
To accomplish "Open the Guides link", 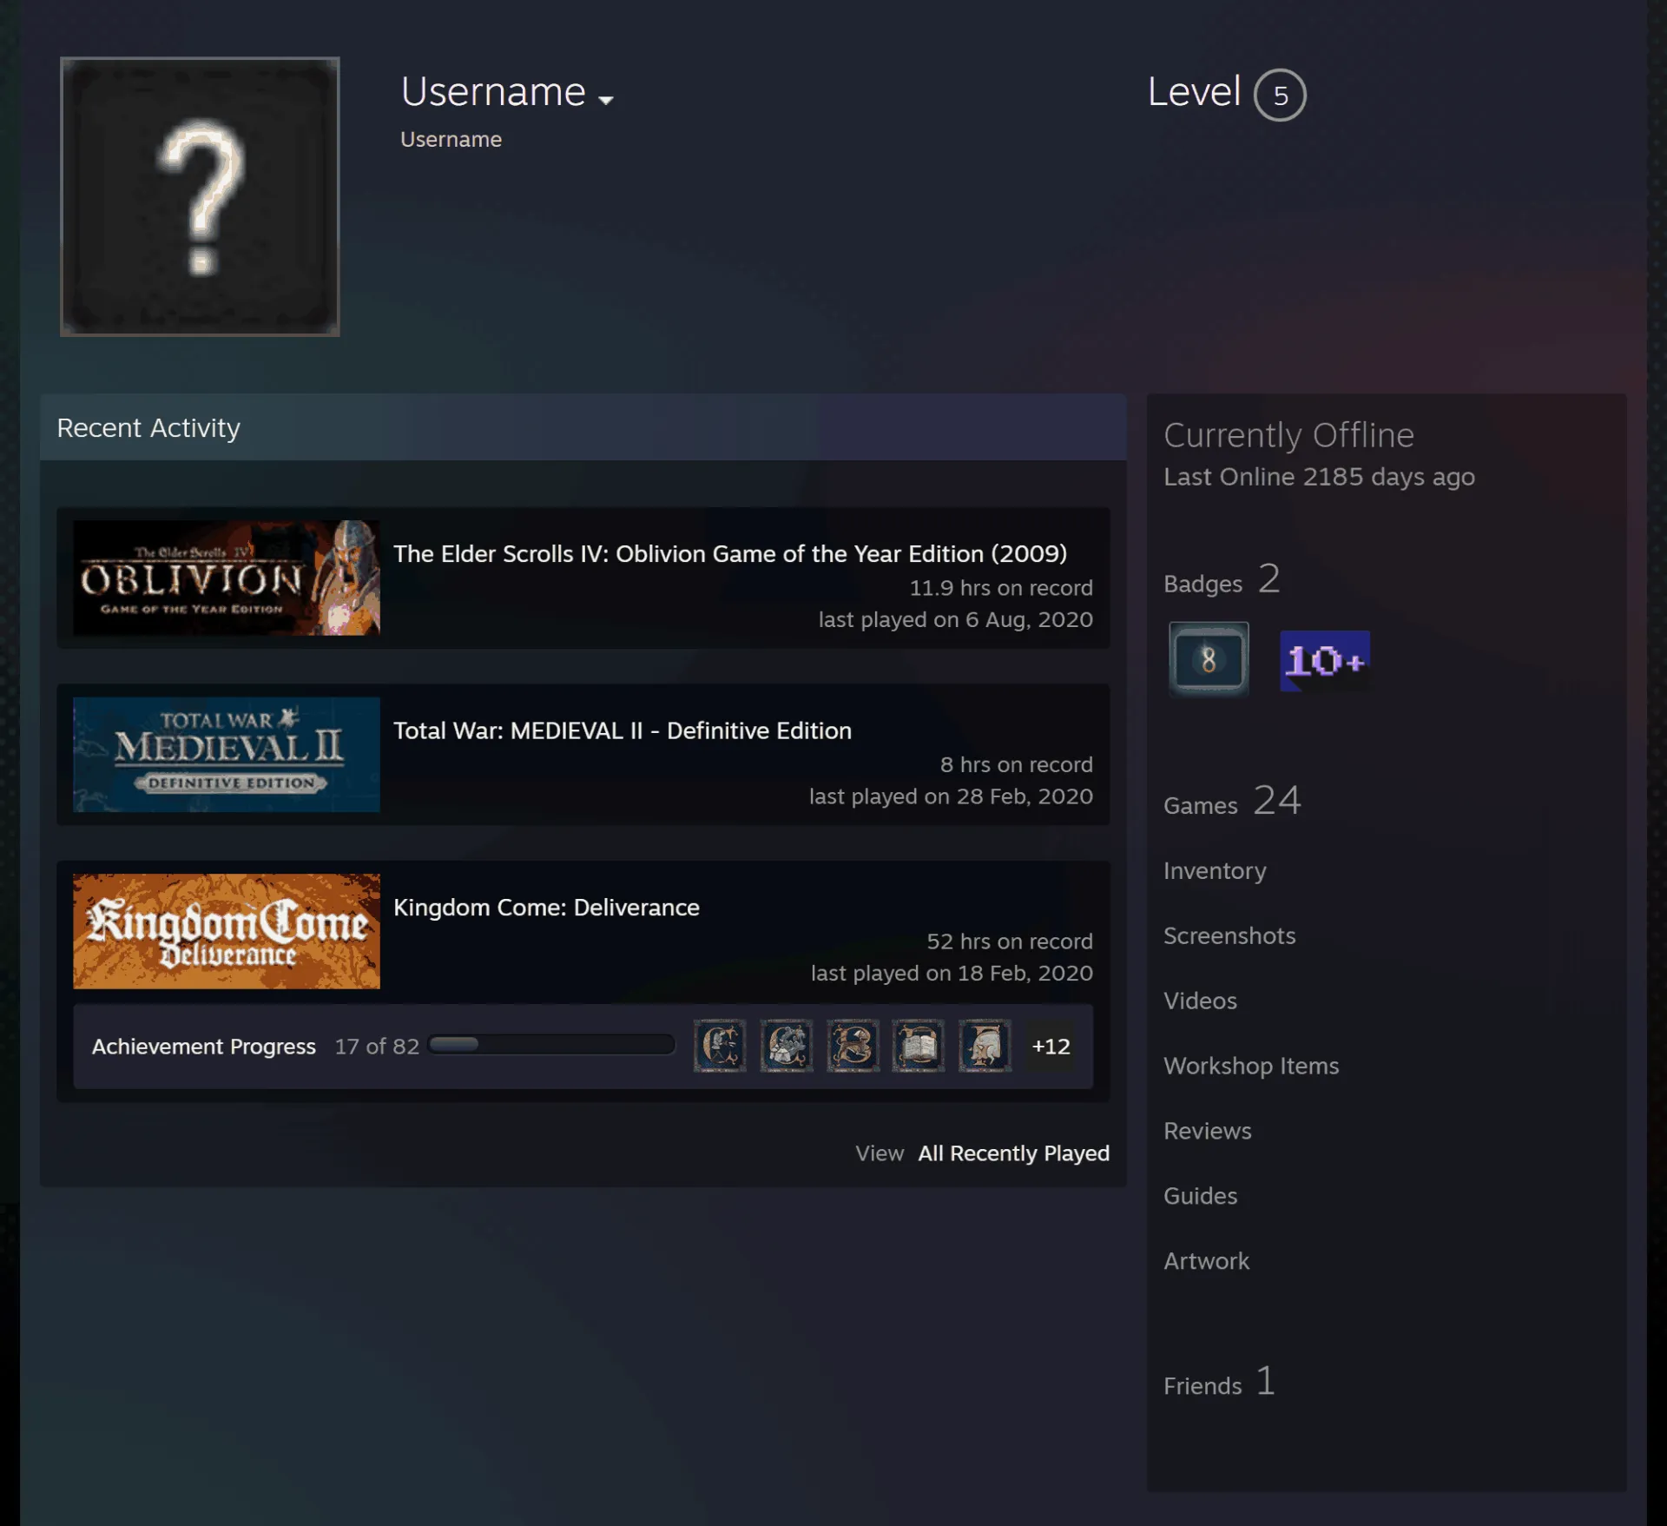I will (x=1201, y=1196).
